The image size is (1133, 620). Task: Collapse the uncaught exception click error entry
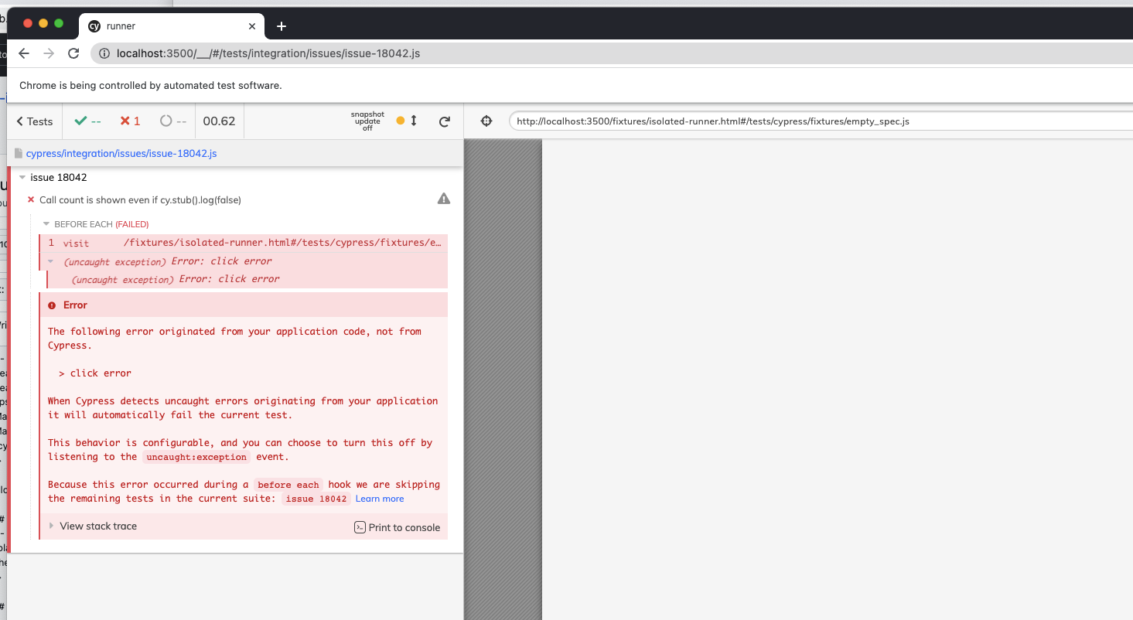tap(49, 261)
